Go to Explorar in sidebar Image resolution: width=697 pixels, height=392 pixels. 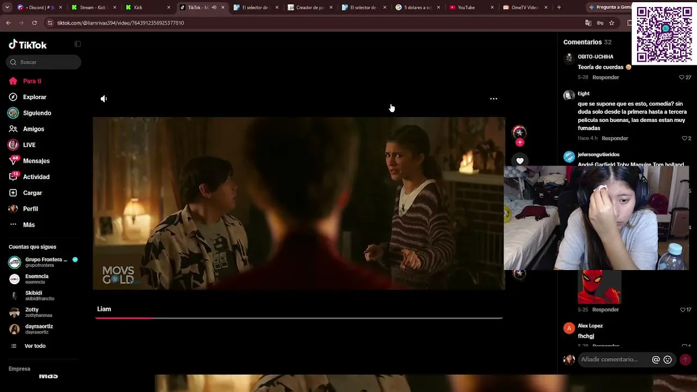[x=34, y=97]
